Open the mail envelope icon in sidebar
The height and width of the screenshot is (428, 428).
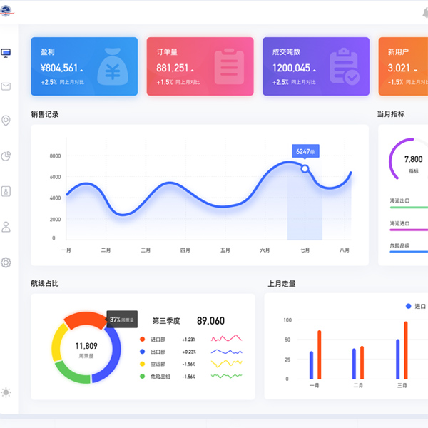point(6,86)
